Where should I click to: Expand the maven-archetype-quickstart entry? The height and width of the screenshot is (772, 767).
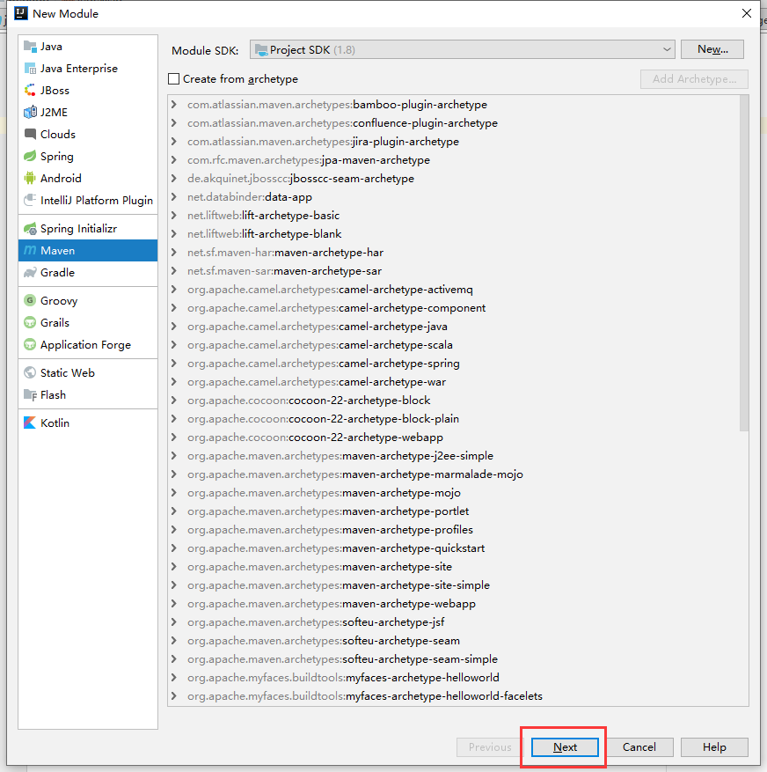pyautogui.click(x=175, y=548)
